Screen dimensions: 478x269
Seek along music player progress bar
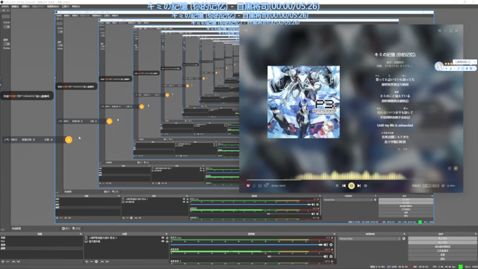click(351, 180)
